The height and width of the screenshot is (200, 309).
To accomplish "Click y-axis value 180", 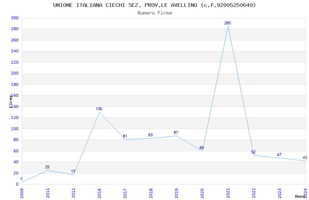I will point(15,84).
